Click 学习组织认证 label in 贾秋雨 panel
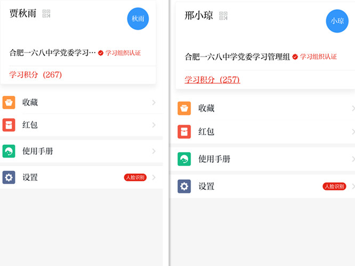The image size is (355, 266). coord(123,53)
